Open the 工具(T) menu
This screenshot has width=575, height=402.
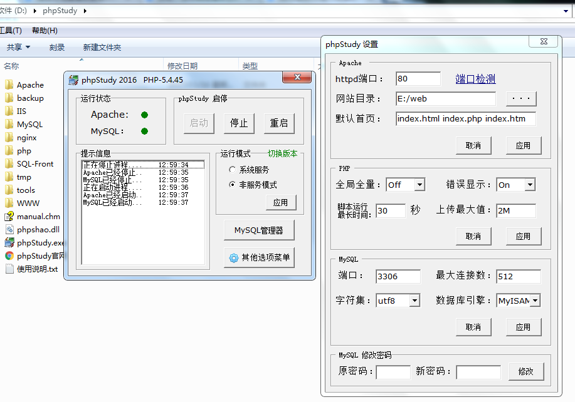click(11, 31)
